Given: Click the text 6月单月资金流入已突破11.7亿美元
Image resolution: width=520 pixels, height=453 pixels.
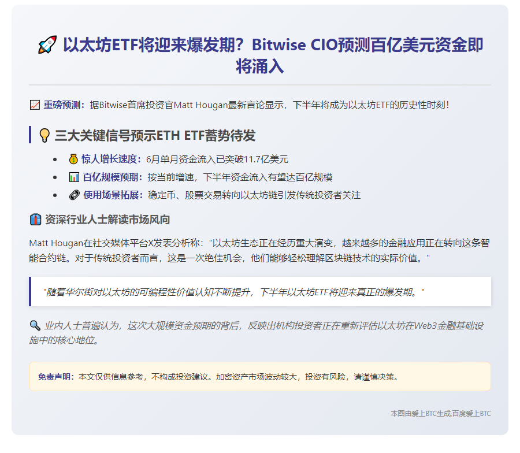Looking at the screenshot, I should click(x=217, y=159).
